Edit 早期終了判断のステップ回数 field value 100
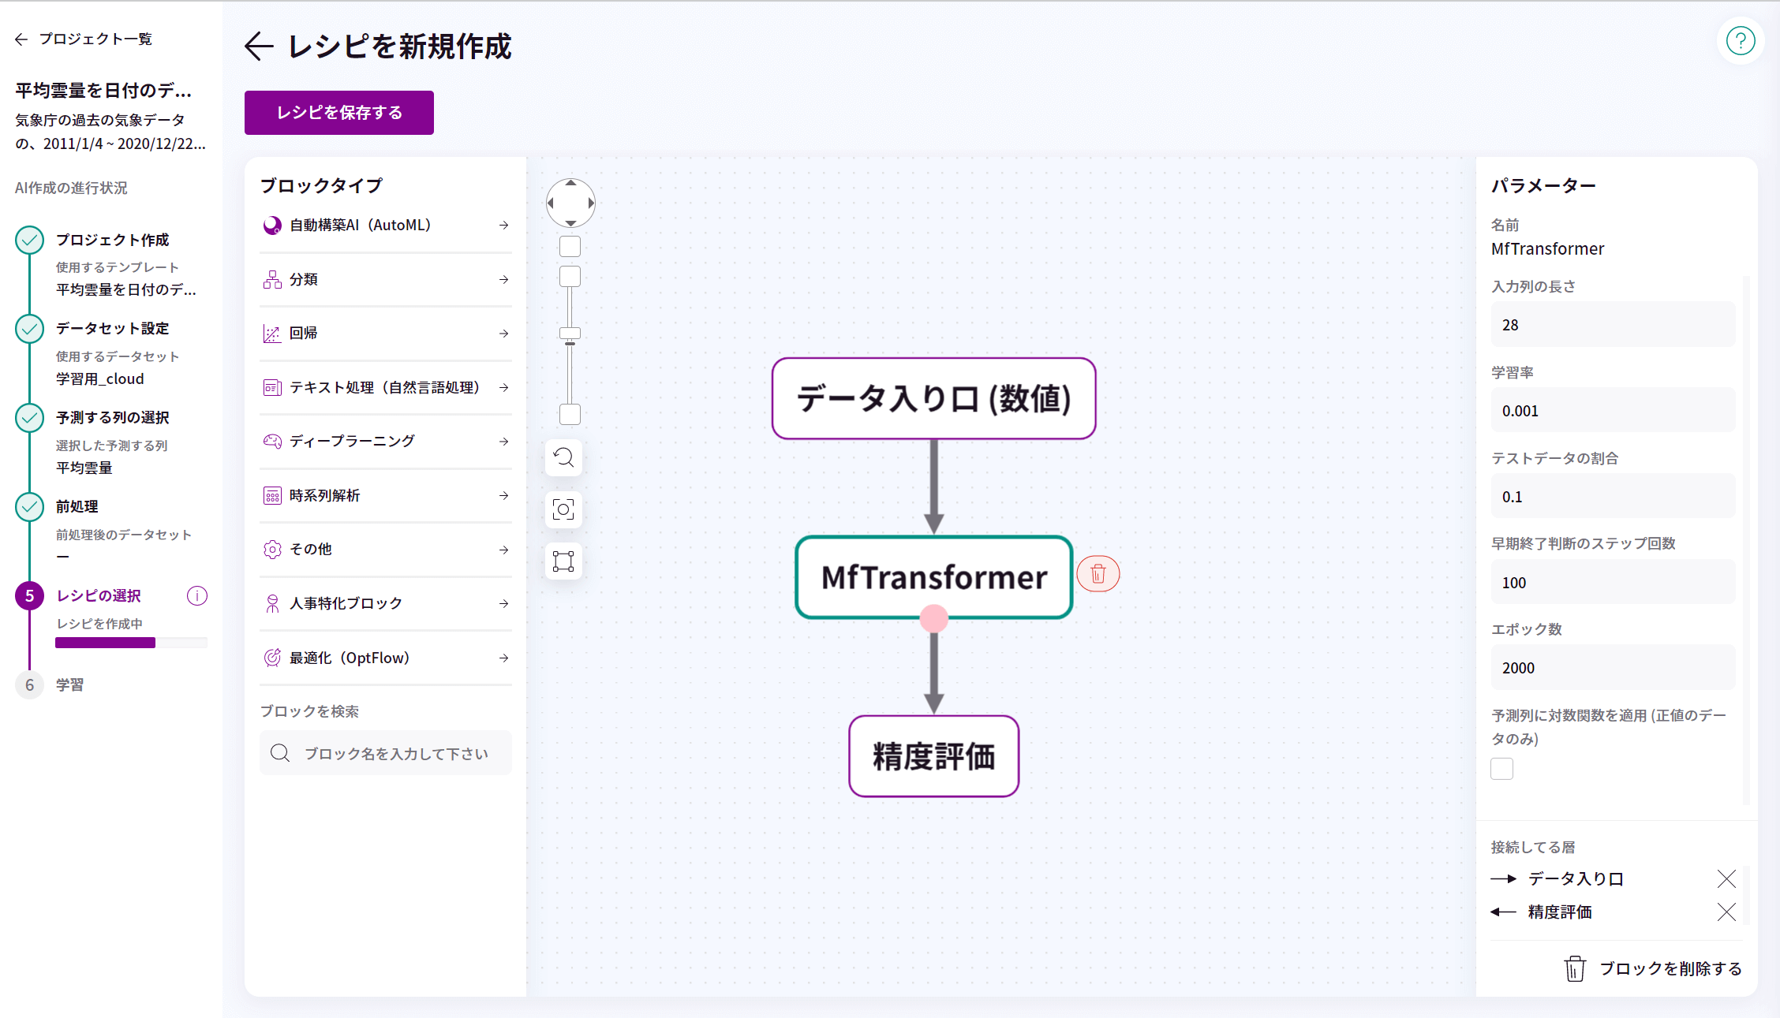 [x=1613, y=583]
